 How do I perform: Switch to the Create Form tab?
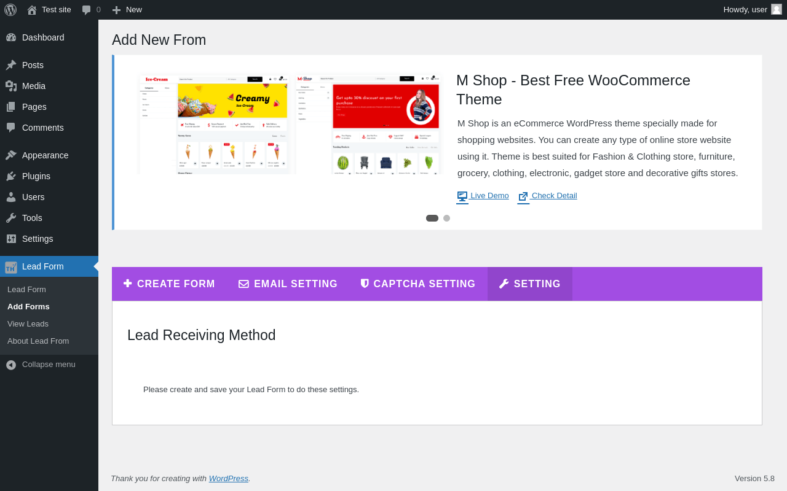click(169, 284)
